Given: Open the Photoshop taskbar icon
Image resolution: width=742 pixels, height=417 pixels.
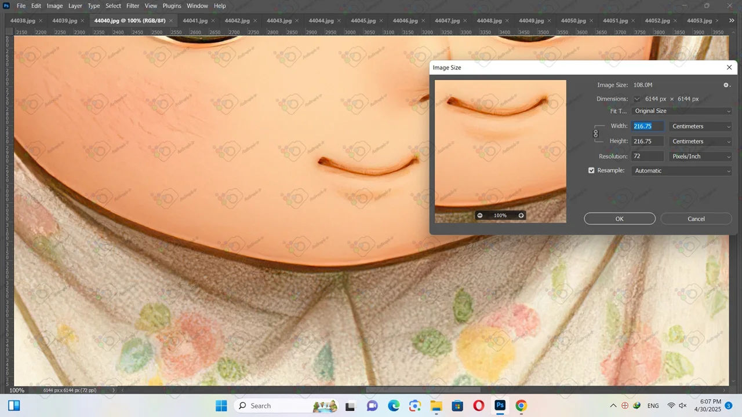Looking at the screenshot, I should 500,405.
